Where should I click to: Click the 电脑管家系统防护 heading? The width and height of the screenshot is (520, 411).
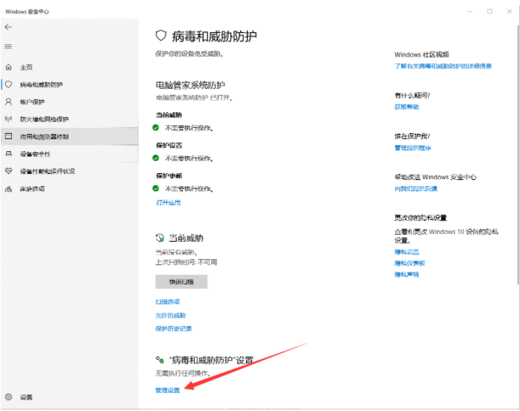(190, 85)
